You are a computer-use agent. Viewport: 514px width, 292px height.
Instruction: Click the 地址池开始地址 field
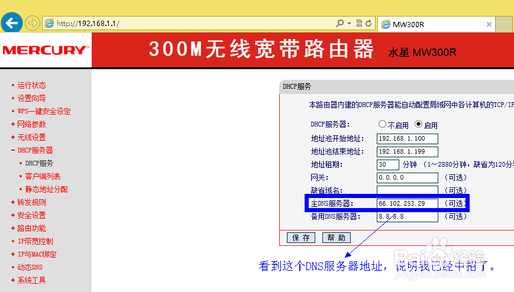click(408, 139)
